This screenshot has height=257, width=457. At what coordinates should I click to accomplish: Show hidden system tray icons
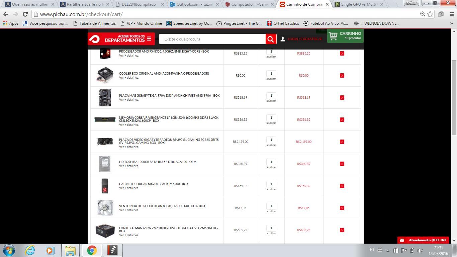pos(388,250)
